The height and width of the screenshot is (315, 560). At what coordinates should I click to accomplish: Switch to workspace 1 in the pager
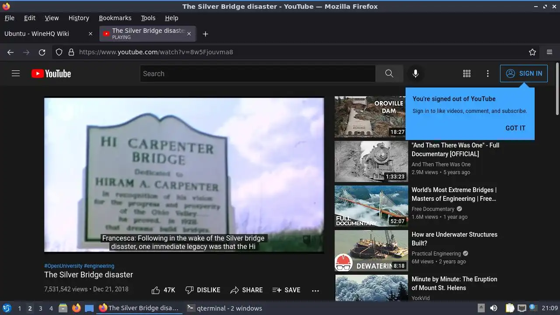click(x=19, y=308)
